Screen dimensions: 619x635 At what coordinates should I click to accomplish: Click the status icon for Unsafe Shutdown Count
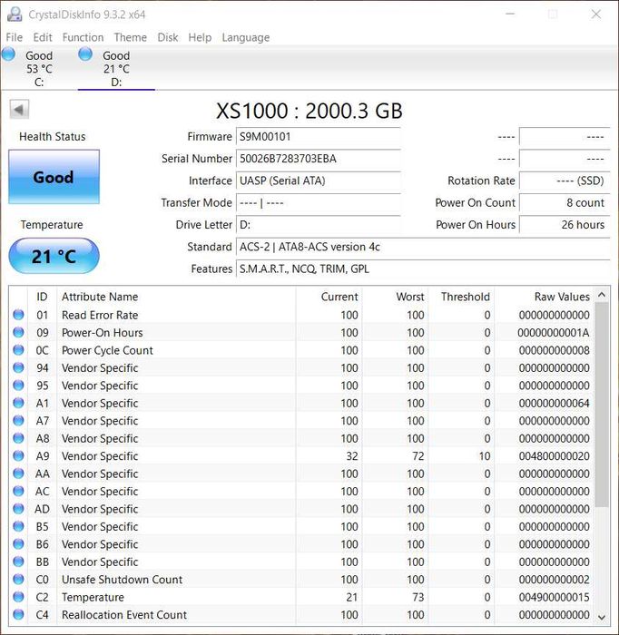19,579
